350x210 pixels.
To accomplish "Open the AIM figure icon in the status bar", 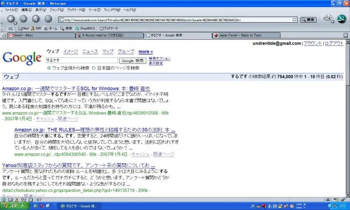I will coord(17,200).
